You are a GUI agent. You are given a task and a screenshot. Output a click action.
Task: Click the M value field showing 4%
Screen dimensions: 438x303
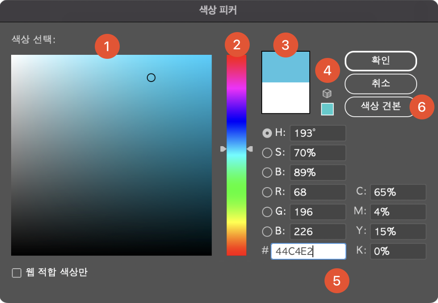tap(397, 212)
